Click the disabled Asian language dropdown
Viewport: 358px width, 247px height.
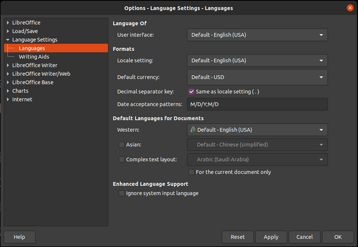(x=257, y=145)
